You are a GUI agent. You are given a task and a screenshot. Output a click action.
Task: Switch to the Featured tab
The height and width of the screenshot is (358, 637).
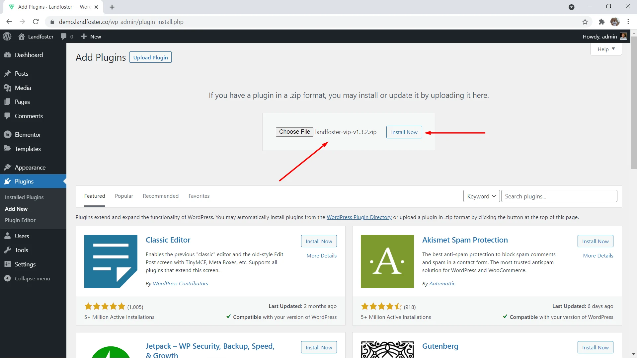(x=95, y=196)
